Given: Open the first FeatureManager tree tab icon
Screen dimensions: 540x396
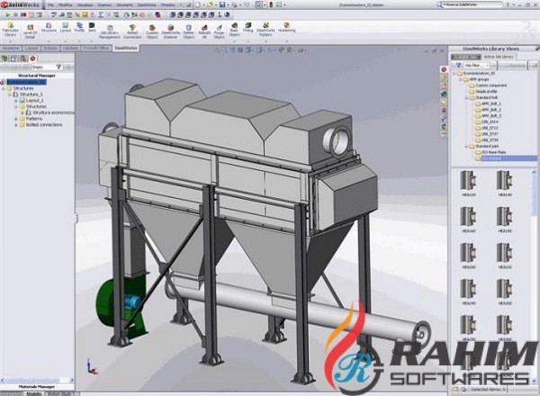Looking at the screenshot, I should tap(4, 58).
